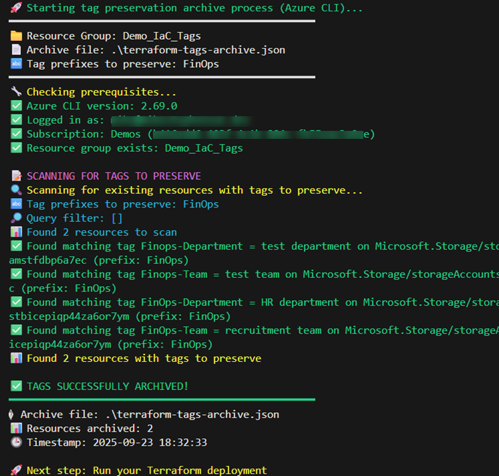
Task: Click the timestamp value 2025-09-23 18:32:33
Action: click(149, 442)
